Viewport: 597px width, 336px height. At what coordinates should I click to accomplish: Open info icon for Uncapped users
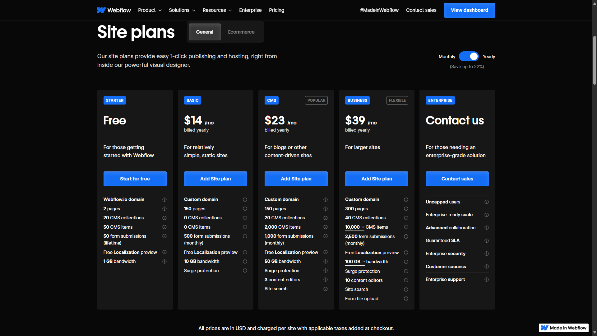pyautogui.click(x=487, y=202)
